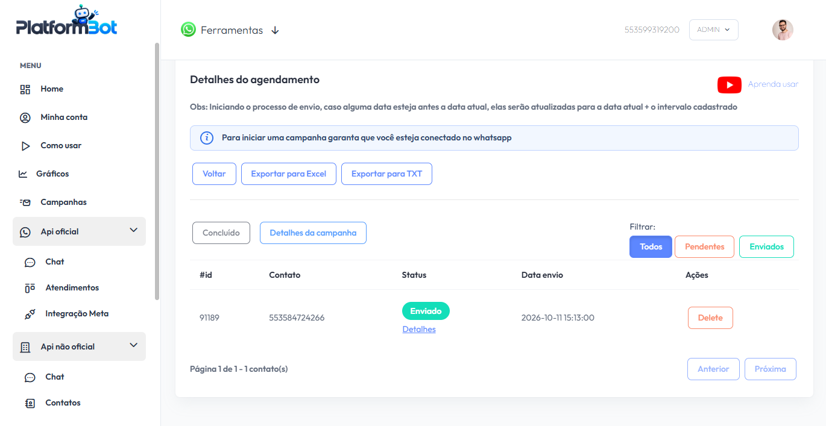The height and width of the screenshot is (426, 826).
Task: Collapse the Api não oficial section
Action: pos(134,345)
